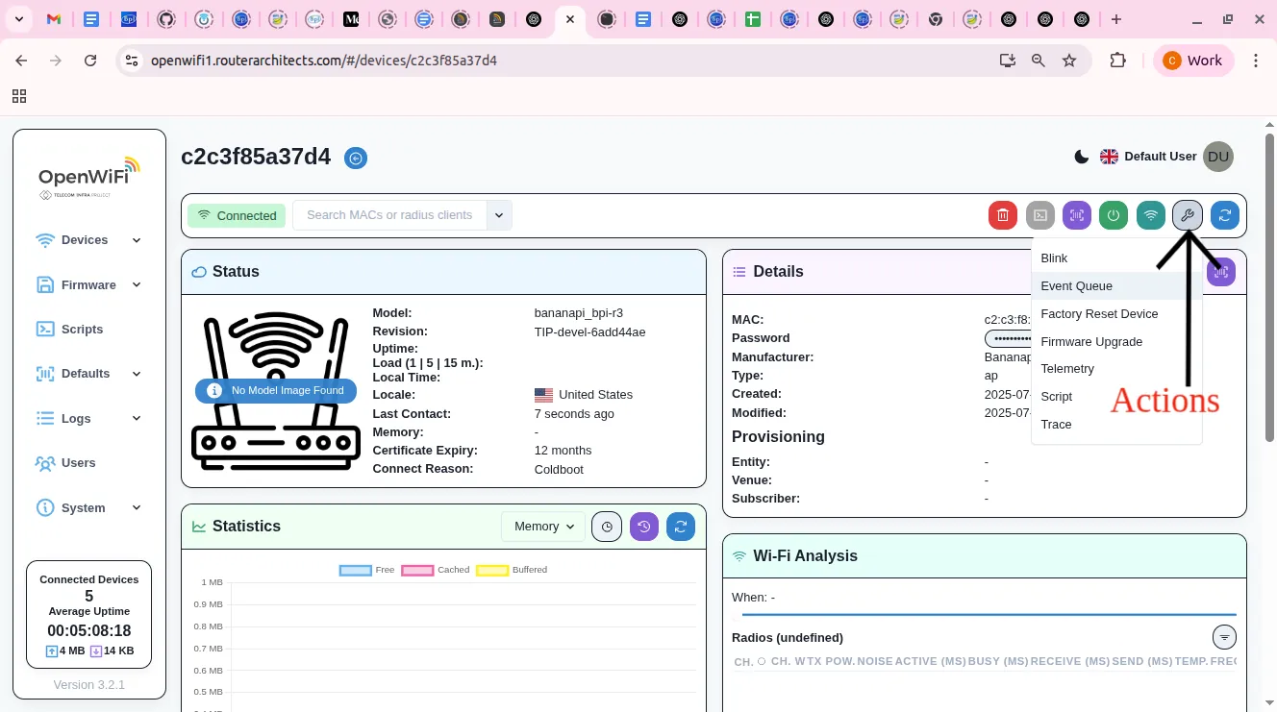Viewport: 1277px width, 712px height.
Task: Open Wi-Fi scan with teal wifi icon
Action: pyautogui.click(x=1151, y=215)
